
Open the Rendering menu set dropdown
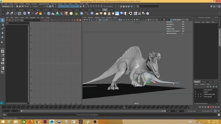coord(8,6)
